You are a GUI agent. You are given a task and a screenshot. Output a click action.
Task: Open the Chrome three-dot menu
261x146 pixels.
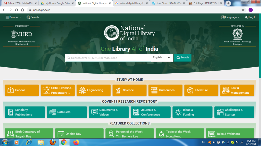(257, 10)
